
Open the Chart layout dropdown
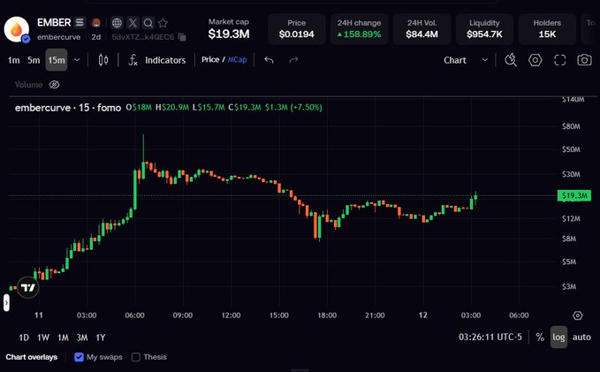click(x=466, y=60)
